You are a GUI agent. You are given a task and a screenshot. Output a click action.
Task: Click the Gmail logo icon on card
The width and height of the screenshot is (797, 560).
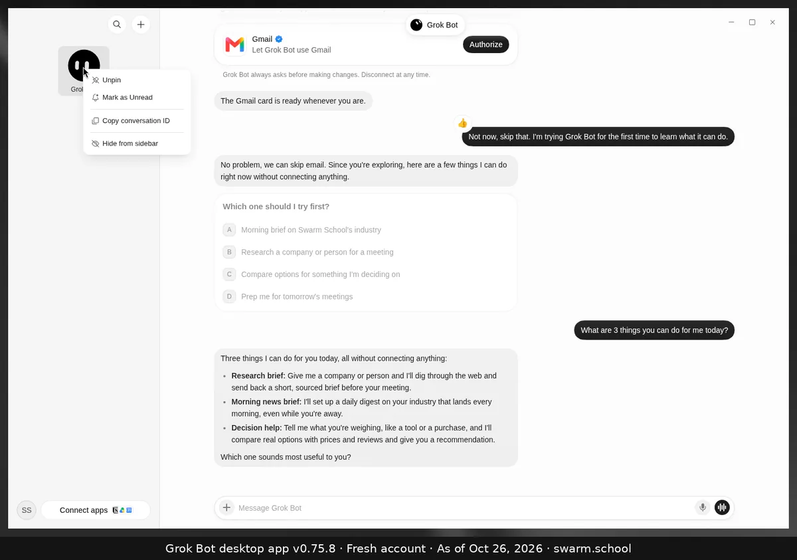point(234,45)
